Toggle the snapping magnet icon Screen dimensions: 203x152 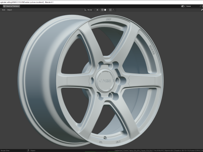point(102,10)
